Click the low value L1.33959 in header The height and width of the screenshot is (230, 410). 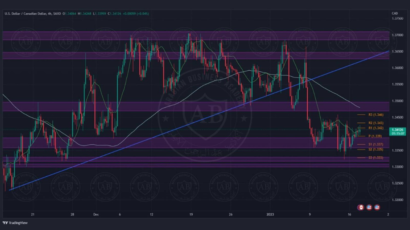pos(99,14)
